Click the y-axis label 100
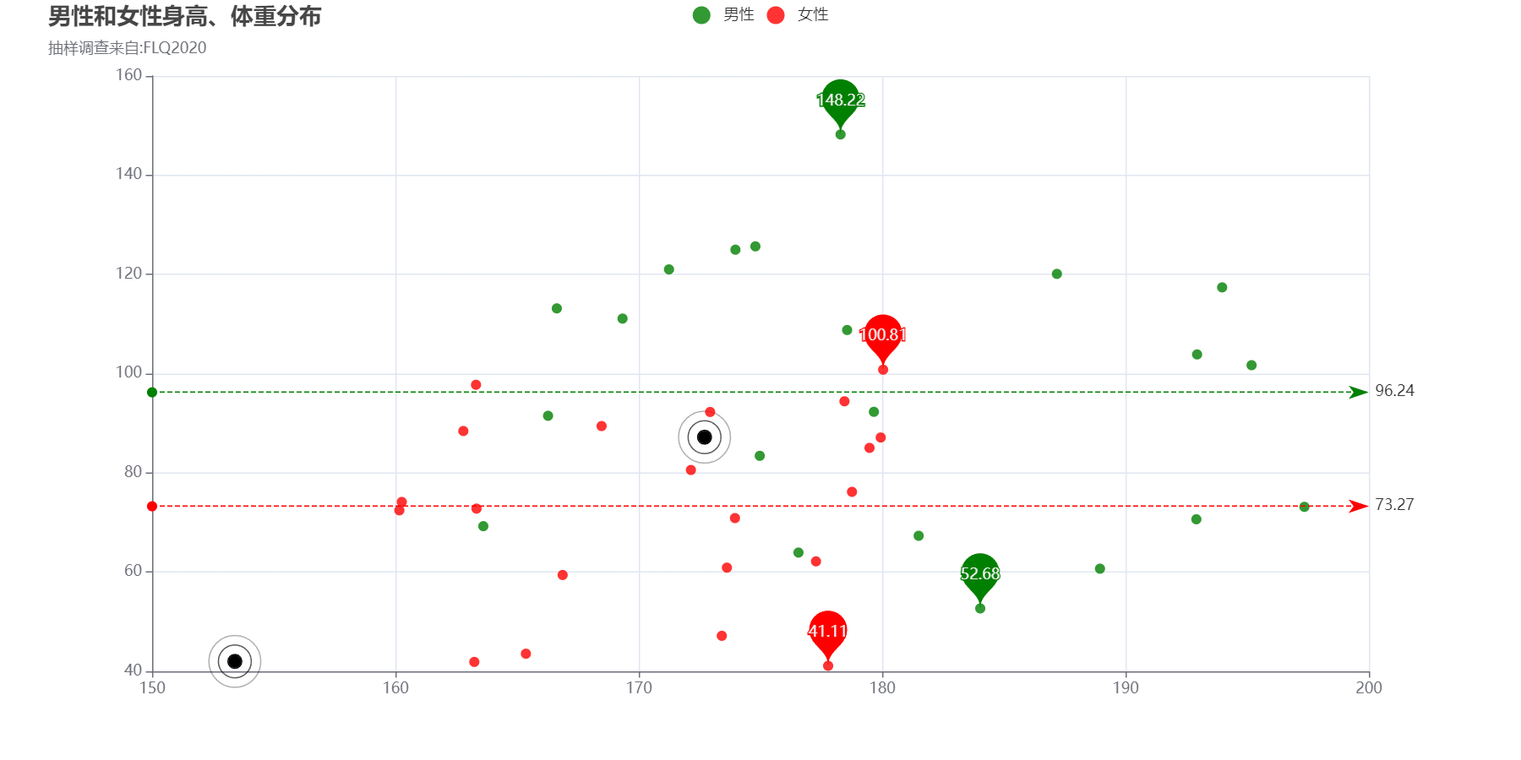The image size is (1521, 760). pyautogui.click(x=128, y=372)
